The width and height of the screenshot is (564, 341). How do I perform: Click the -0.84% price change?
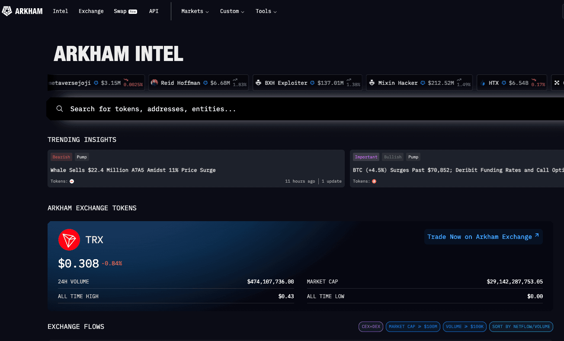coord(112,263)
